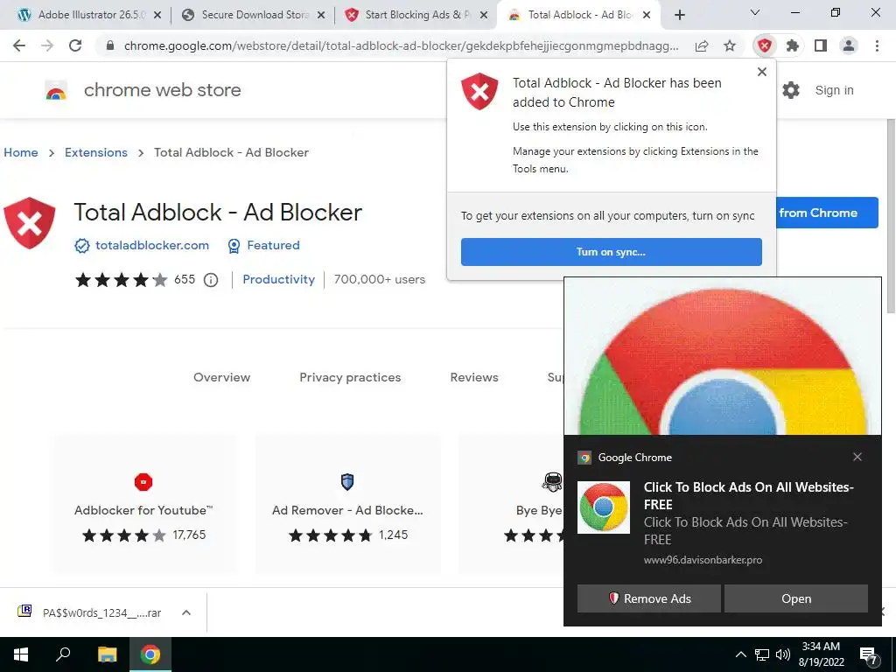Click the browser forward arrow

[47, 45]
